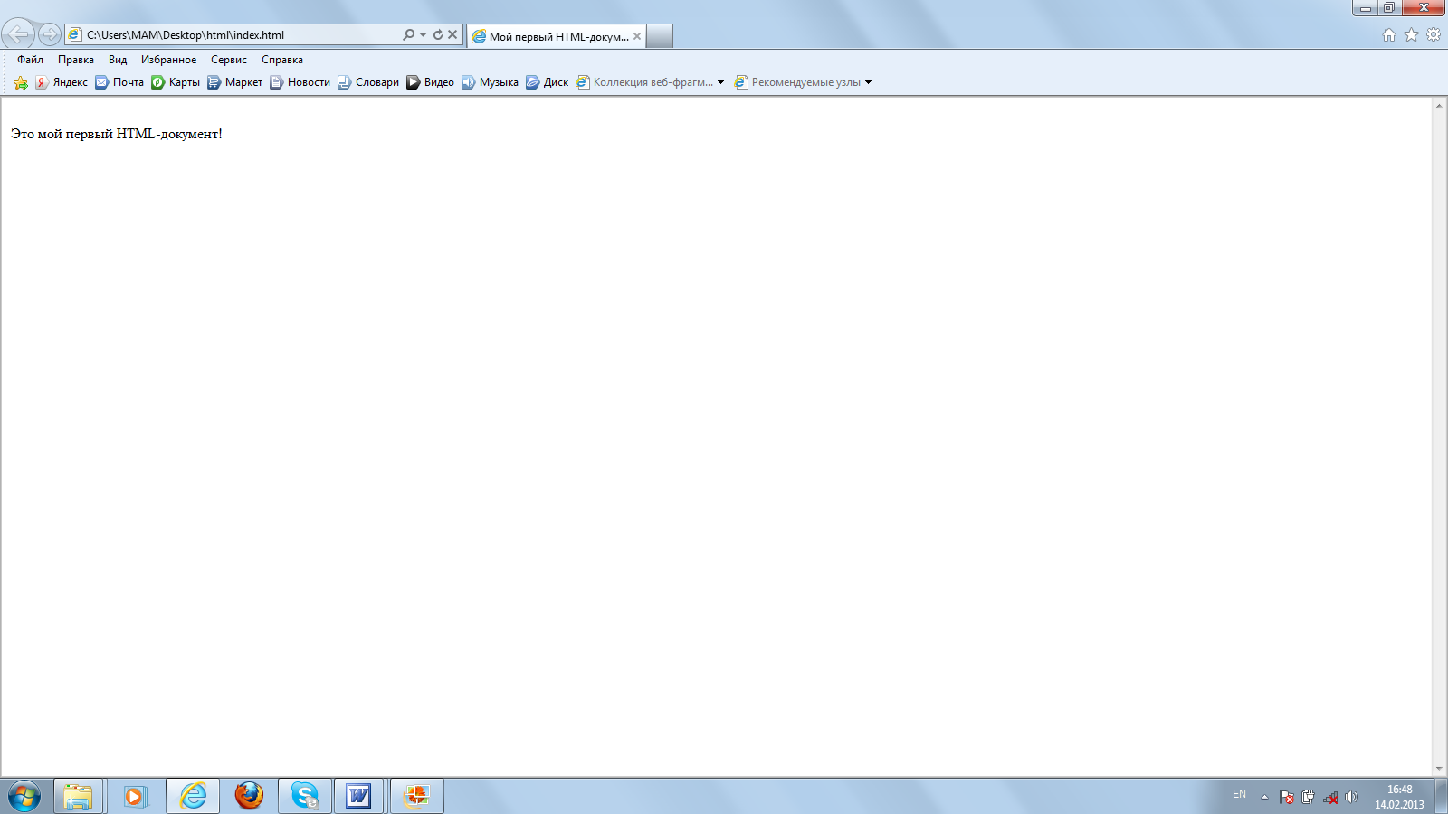
Task: Open Tools gear icon at top right
Action: (x=1434, y=34)
